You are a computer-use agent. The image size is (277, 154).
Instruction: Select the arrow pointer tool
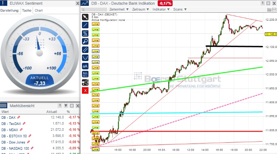85,17
